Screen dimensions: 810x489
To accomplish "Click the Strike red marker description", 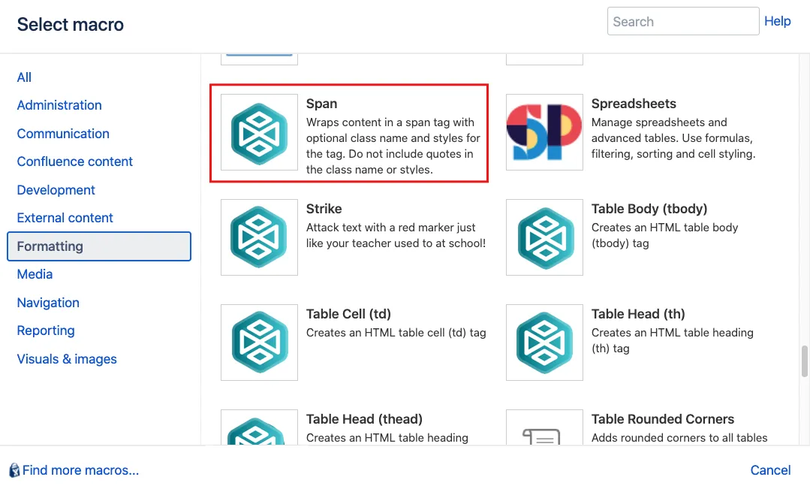I will point(396,235).
